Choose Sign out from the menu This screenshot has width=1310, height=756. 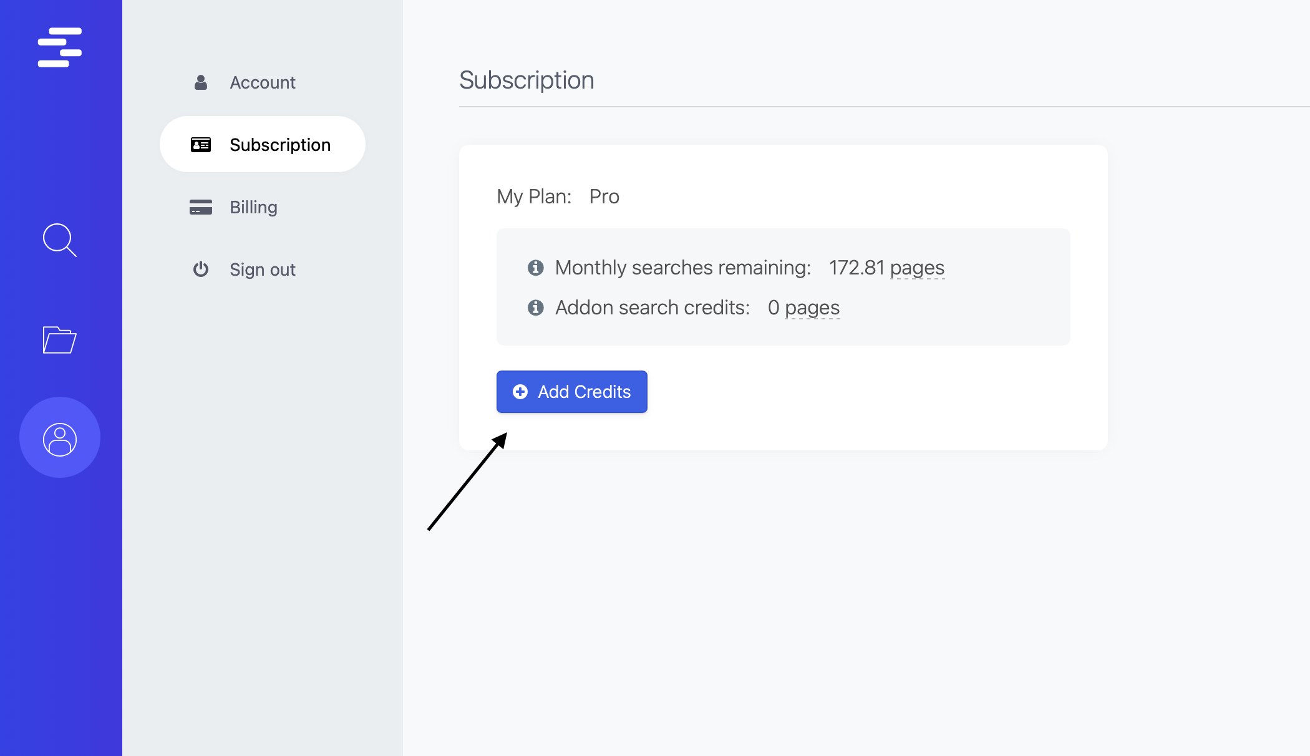click(x=262, y=269)
